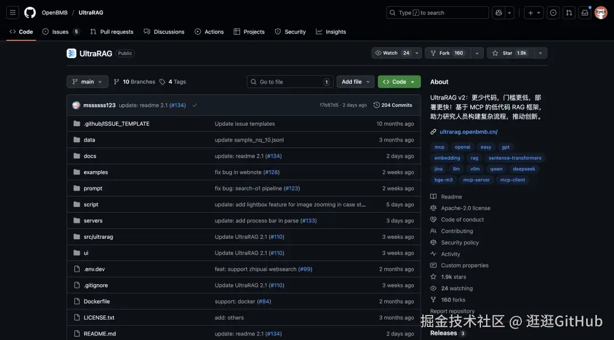614x340 pixels.
Task: Open Copilot chat icon in header
Action: tap(499, 13)
